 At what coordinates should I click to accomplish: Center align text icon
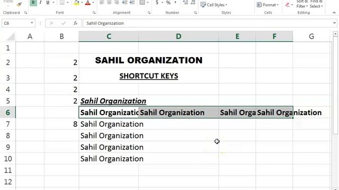click(x=109, y=3)
